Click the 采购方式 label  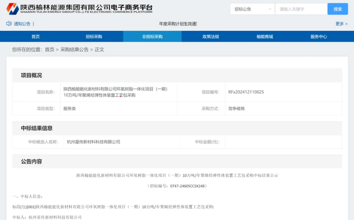[211, 109]
